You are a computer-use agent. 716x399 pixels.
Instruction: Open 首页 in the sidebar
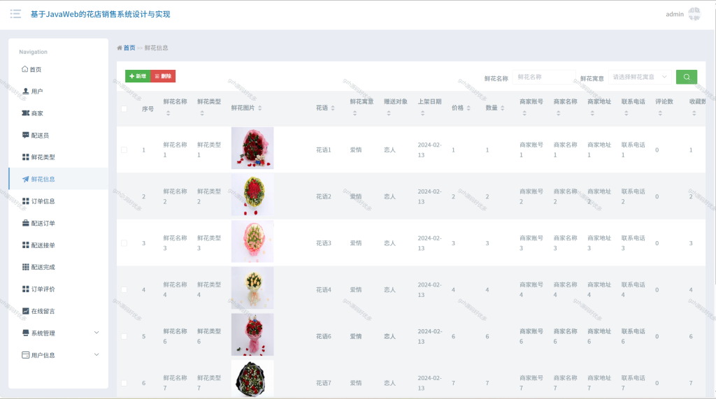coord(59,69)
